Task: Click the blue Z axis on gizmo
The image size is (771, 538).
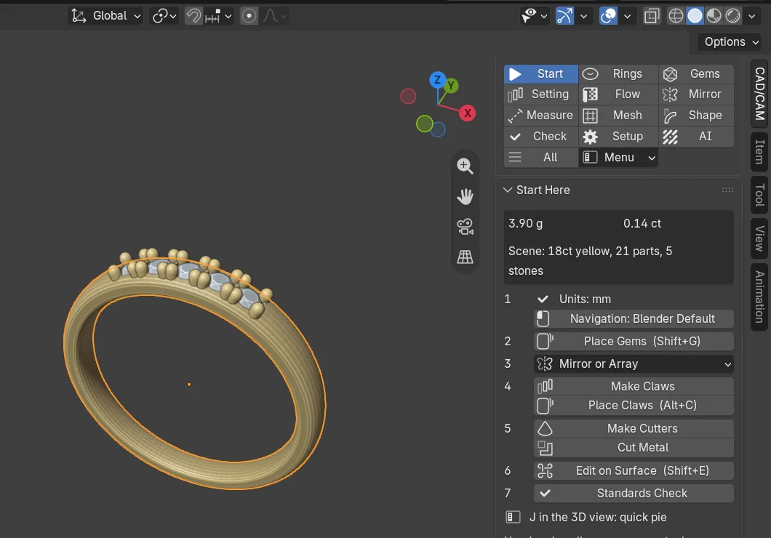Action: click(437, 79)
